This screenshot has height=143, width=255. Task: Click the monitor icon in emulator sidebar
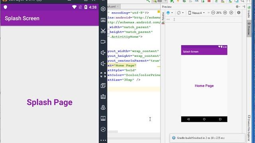[103, 118]
